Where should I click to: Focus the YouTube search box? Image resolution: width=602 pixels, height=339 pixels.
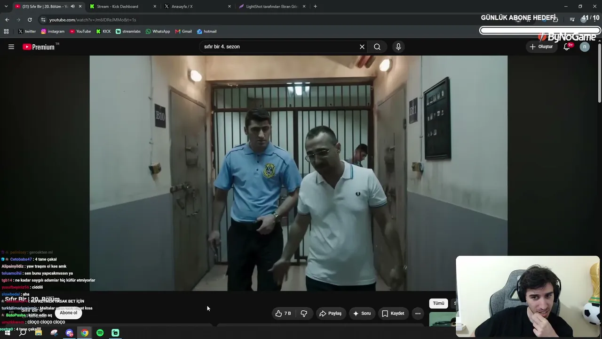coord(280,47)
